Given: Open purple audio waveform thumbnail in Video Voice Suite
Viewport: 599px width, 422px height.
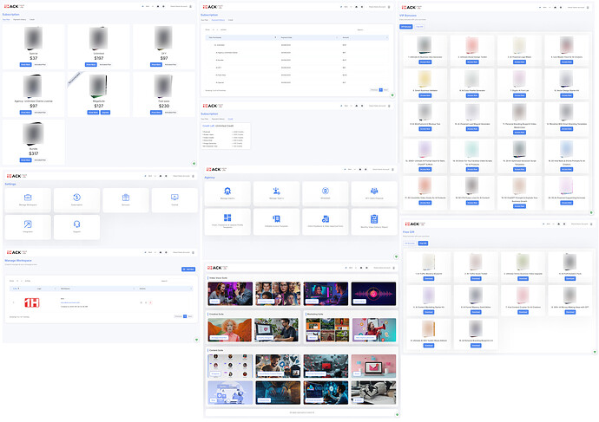Looking at the screenshot, I should pyautogui.click(x=373, y=294).
